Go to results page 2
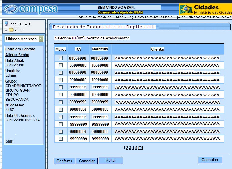 (x=127, y=148)
